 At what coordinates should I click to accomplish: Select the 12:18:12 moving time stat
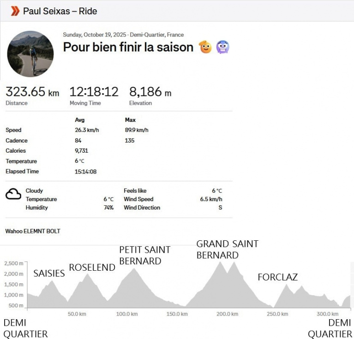tap(94, 92)
